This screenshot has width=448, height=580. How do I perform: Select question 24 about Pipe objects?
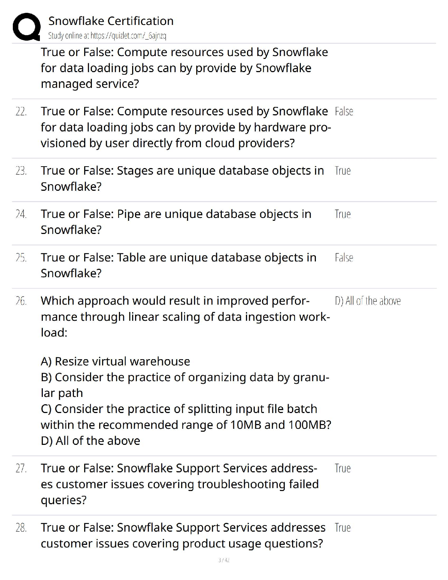pyautogui.click(x=176, y=222)
